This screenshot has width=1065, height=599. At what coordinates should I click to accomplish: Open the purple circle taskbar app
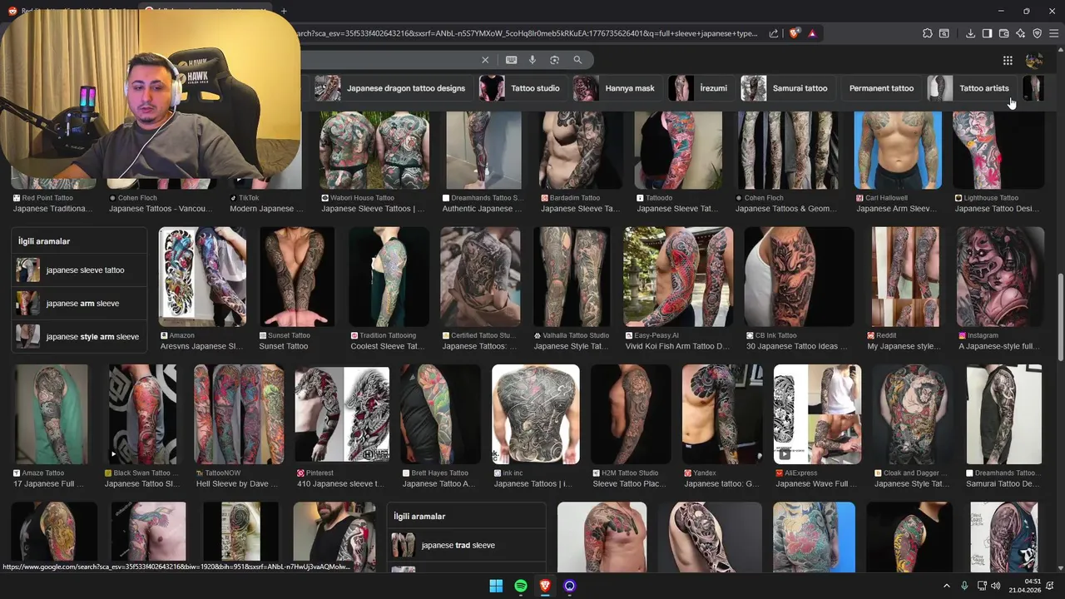tap(570, 586)
